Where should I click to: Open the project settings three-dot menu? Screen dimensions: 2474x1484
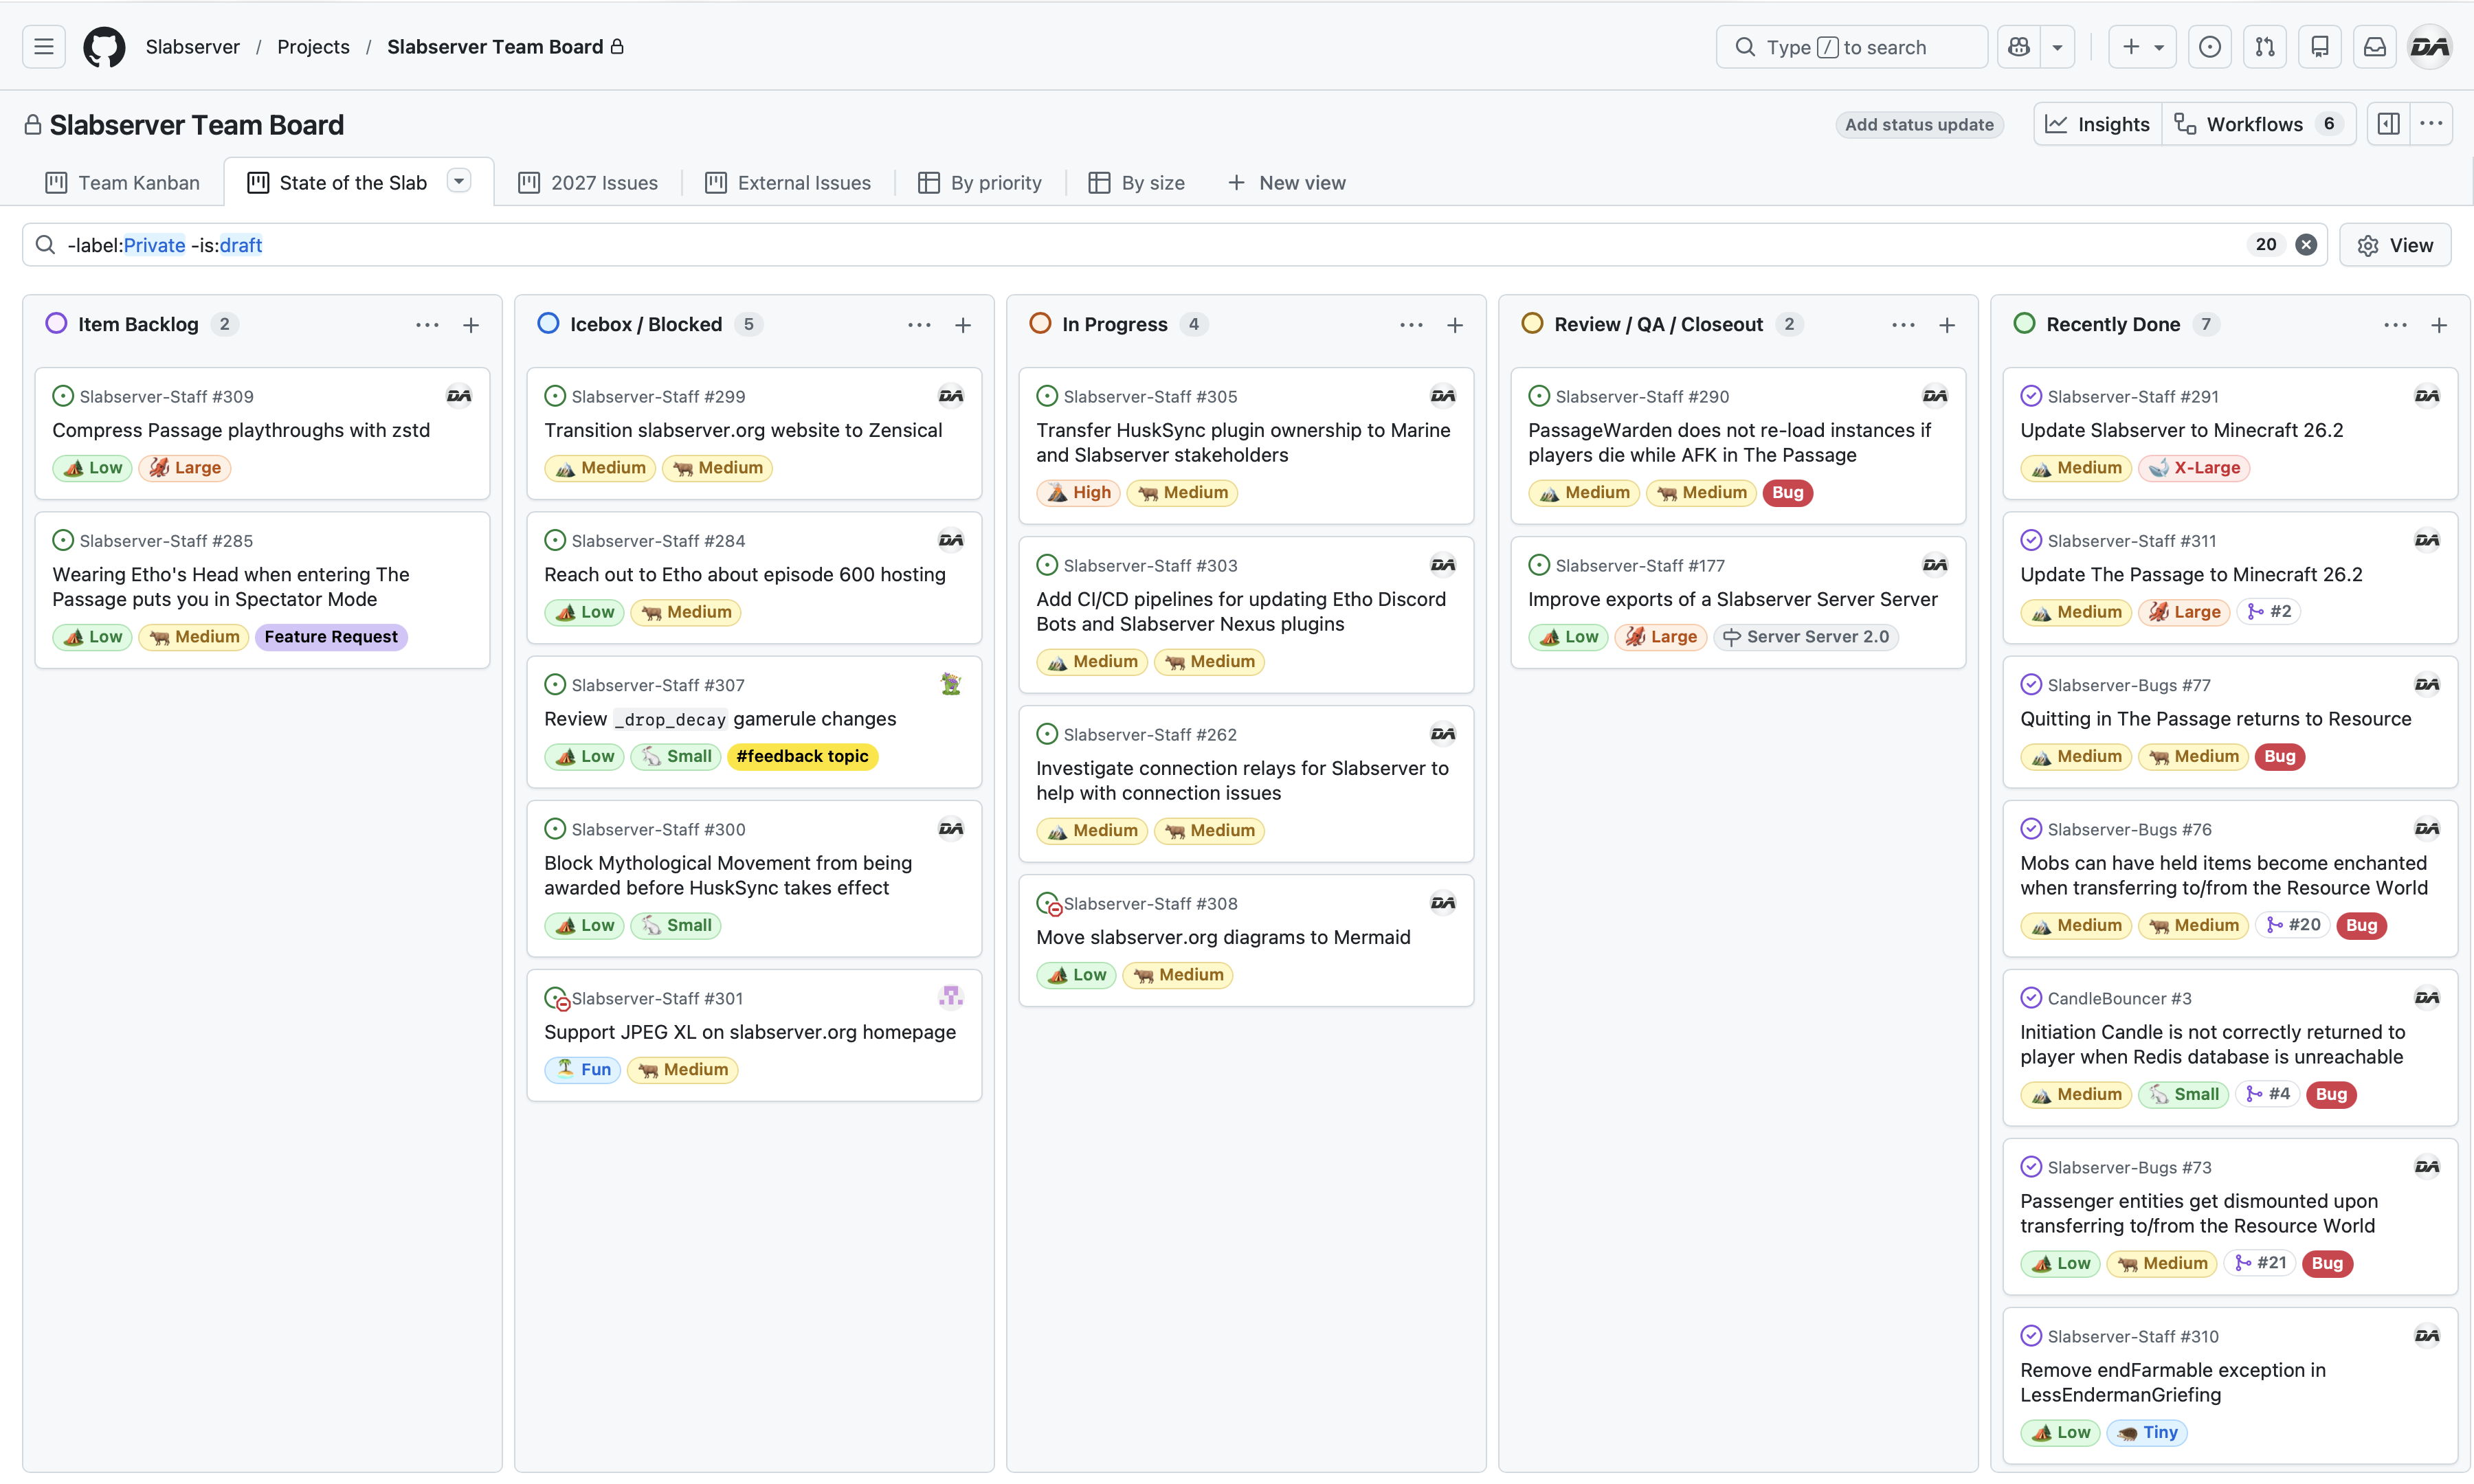coord(2431,124)
